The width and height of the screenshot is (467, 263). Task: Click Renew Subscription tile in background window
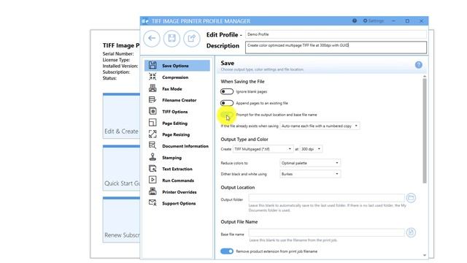pyautogui.click(x=122, y=219)
